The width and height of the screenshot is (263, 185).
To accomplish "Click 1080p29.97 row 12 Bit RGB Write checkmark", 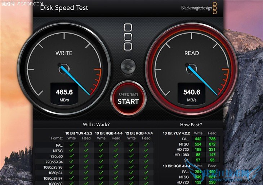I will (x=131, y=178).
